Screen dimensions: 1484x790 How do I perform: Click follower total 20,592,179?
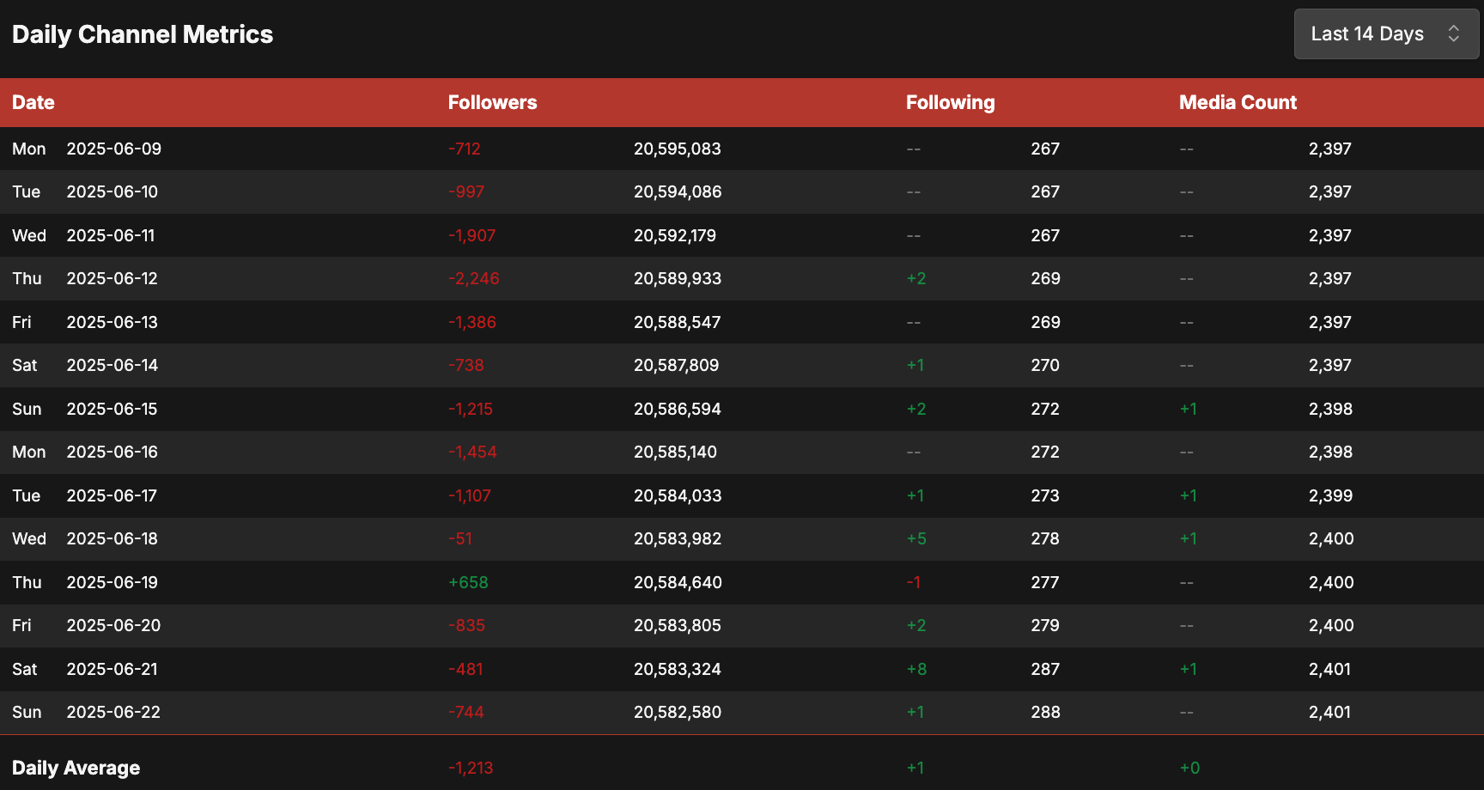pos(675,236)
